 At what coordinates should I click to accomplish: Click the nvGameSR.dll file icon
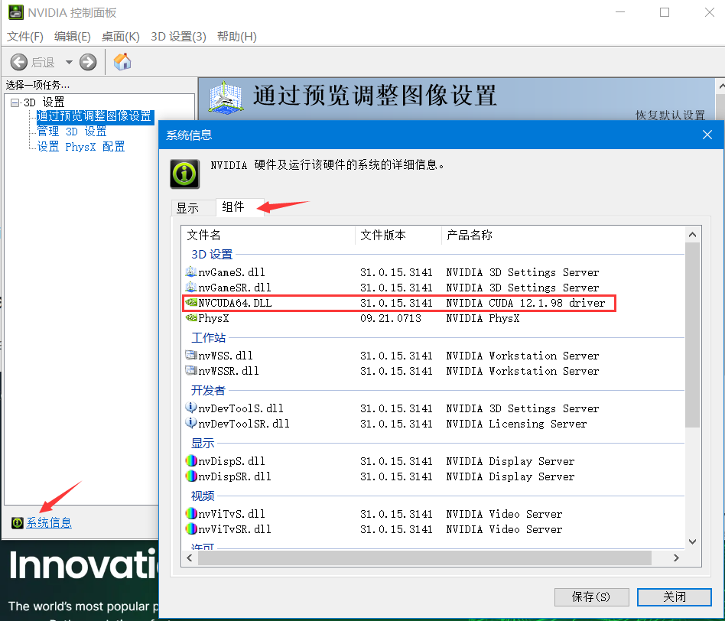191,287
